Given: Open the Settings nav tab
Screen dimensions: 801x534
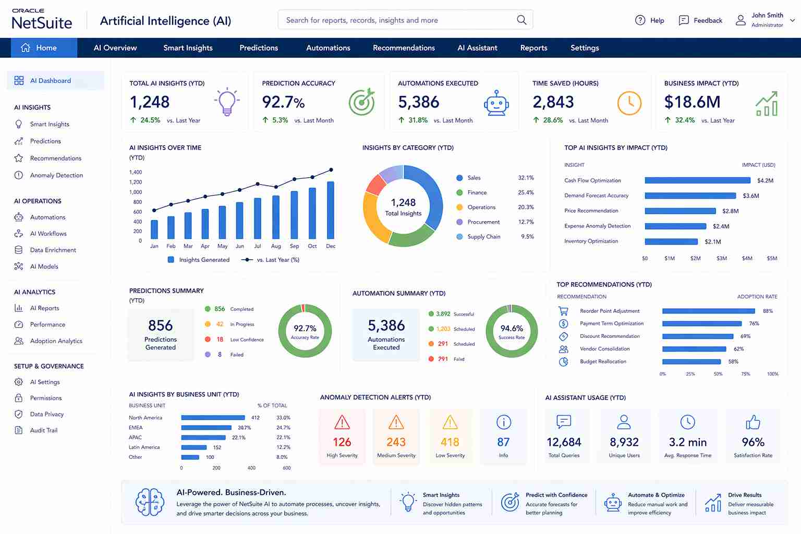Looking at the screenshot, I should pyautogui.click(x=585, y=47).
